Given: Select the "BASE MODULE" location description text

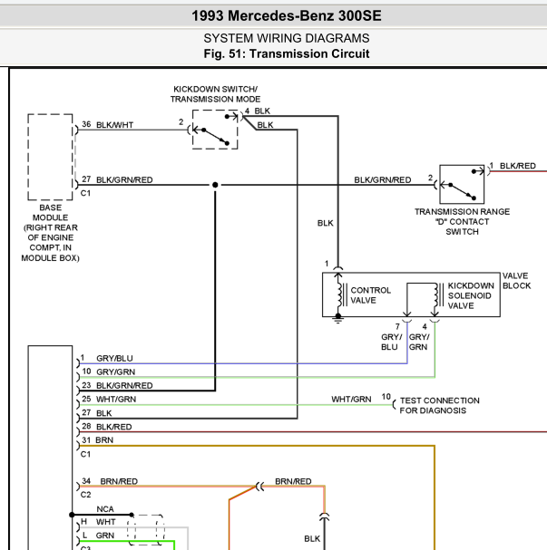Looking at the screenshot, I should tap(50, 233).
